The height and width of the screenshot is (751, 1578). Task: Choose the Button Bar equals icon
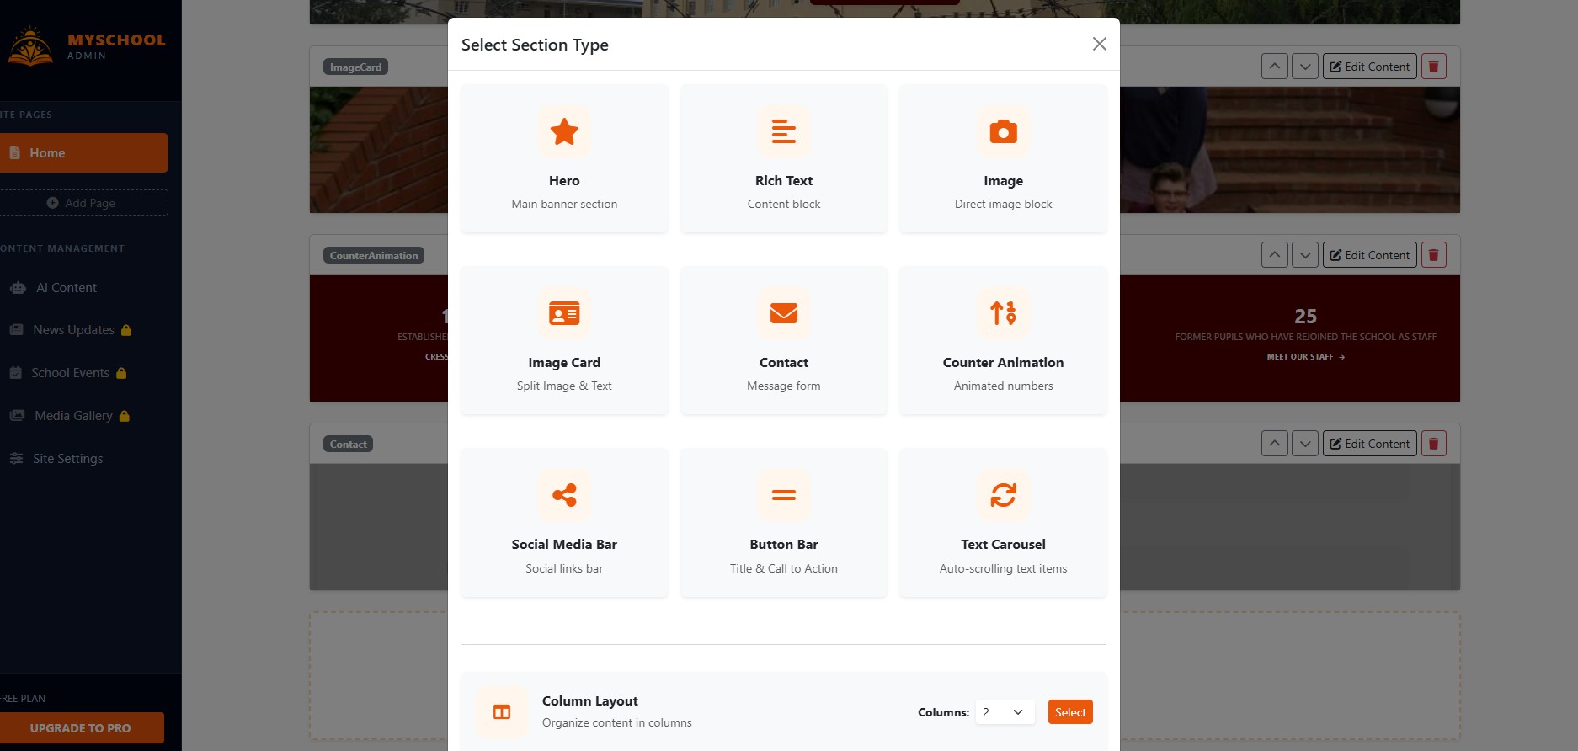point(783,495)
